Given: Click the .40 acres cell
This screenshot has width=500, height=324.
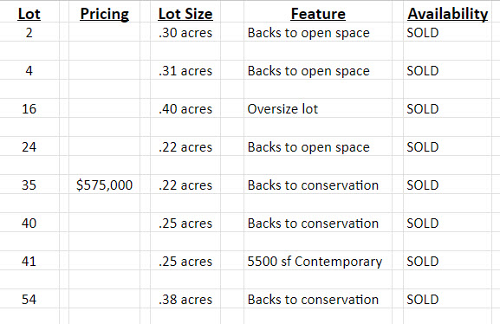Looking at the screenshot, I should 185,109.
